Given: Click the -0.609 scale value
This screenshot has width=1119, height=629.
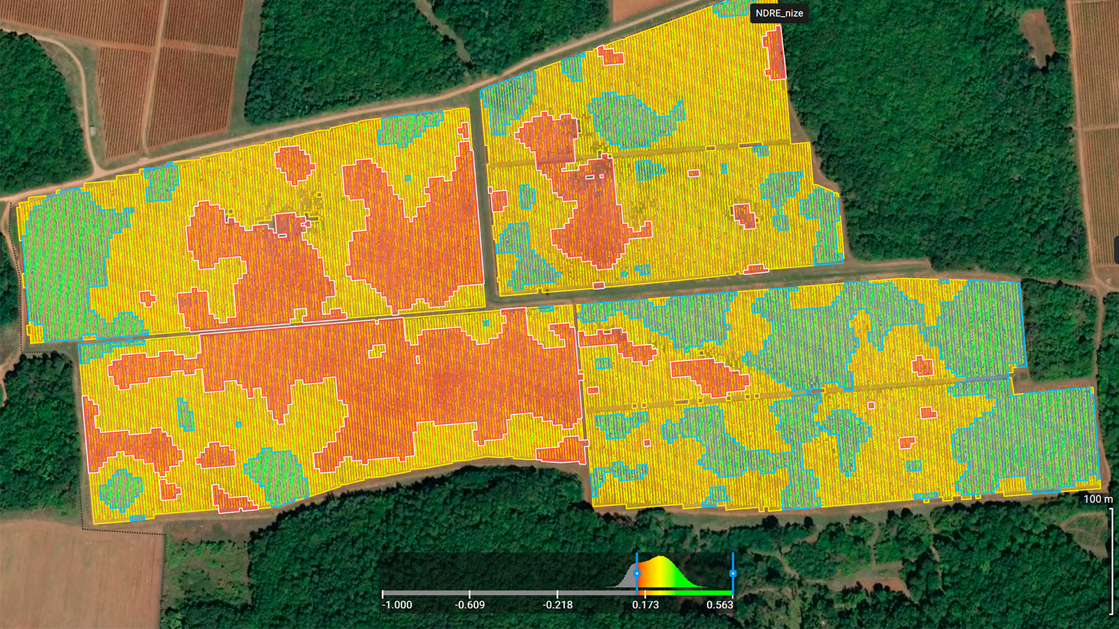Looking at the screenshot, I should pos(470,605).
